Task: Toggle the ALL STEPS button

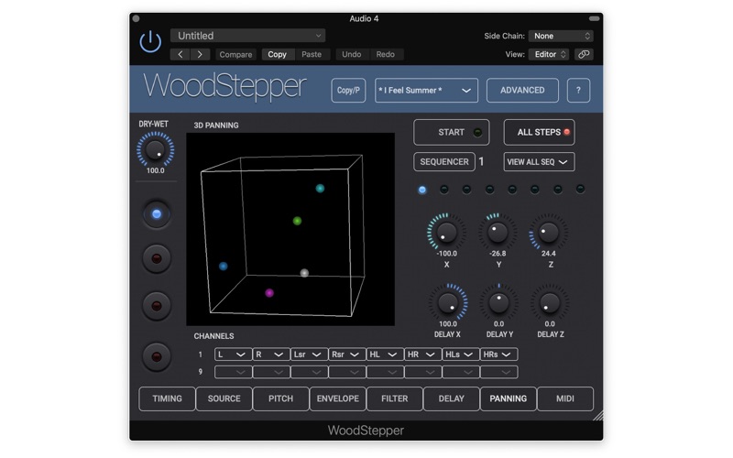Action: [x=539, y=132]
